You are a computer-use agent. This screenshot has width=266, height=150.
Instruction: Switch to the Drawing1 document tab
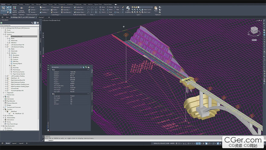pos(41,17)
